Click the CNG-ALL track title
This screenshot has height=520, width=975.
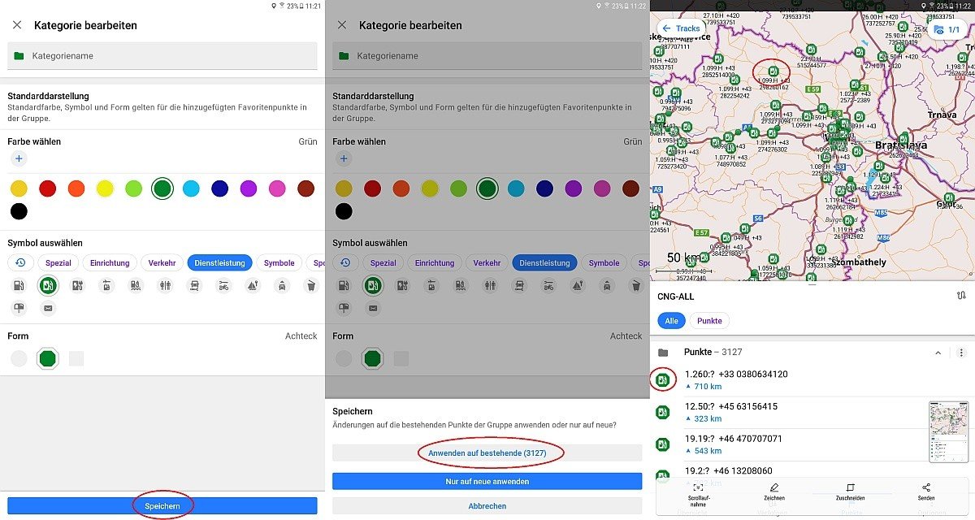(x=675, y=297)
